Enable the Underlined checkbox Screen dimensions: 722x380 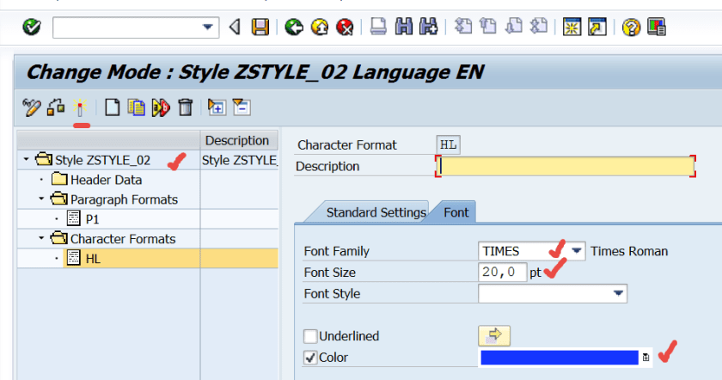pos(310,336)
